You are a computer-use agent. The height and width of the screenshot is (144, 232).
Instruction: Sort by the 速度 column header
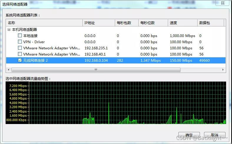tap(183, 23)
